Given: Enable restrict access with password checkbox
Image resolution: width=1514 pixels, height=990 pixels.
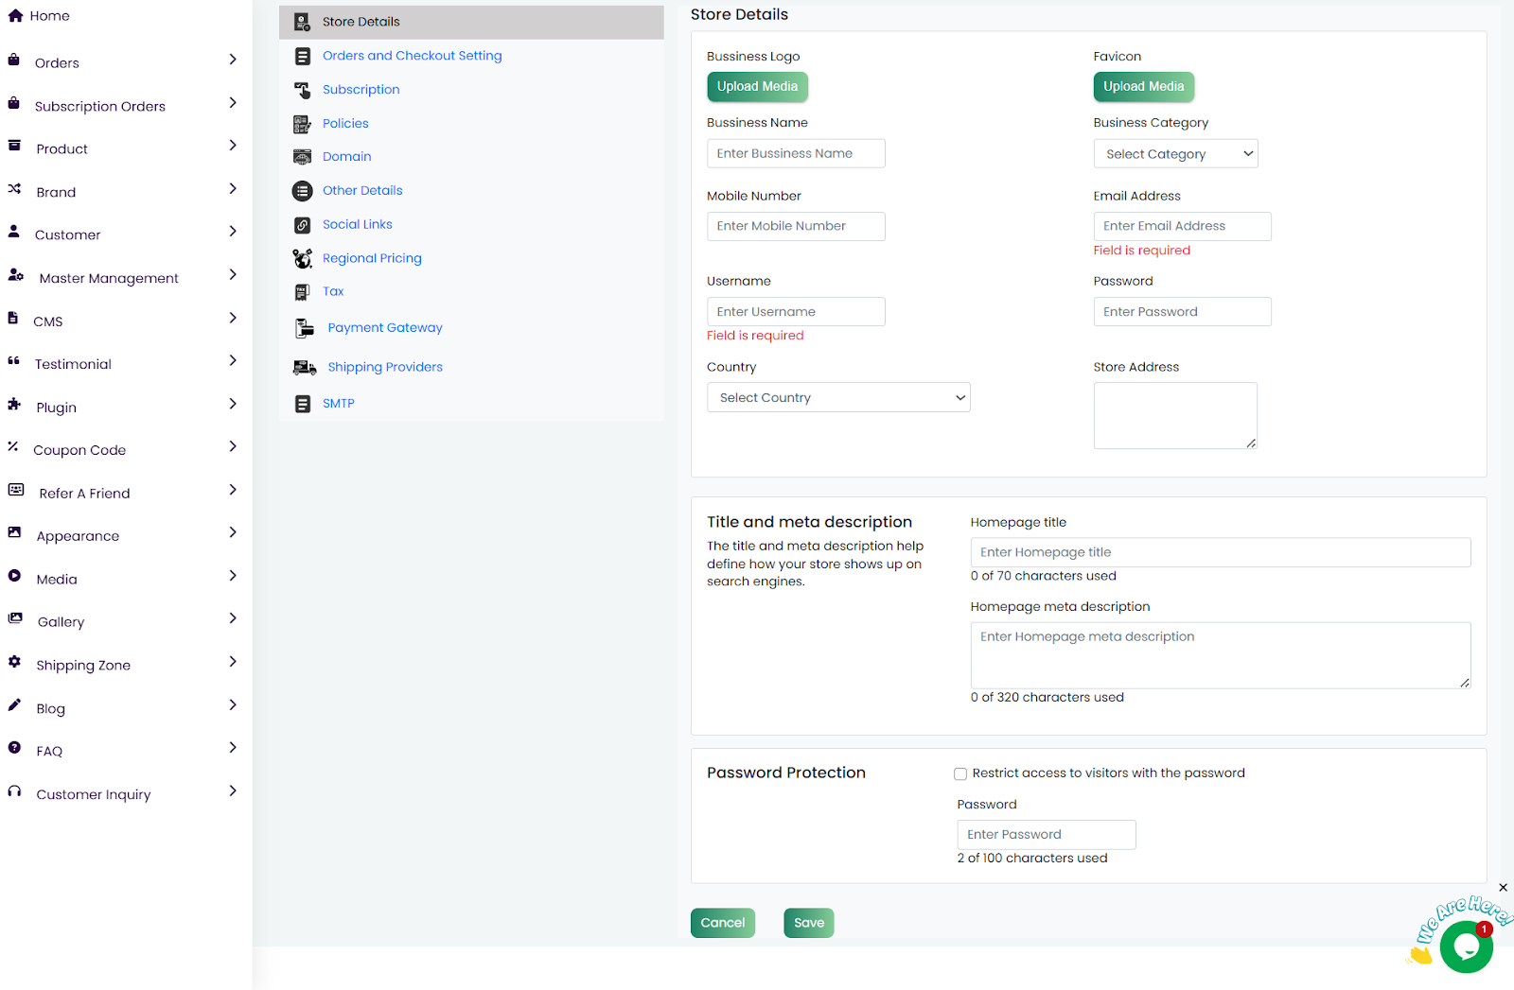Looking at the screenshot, I should click(960, 774).
